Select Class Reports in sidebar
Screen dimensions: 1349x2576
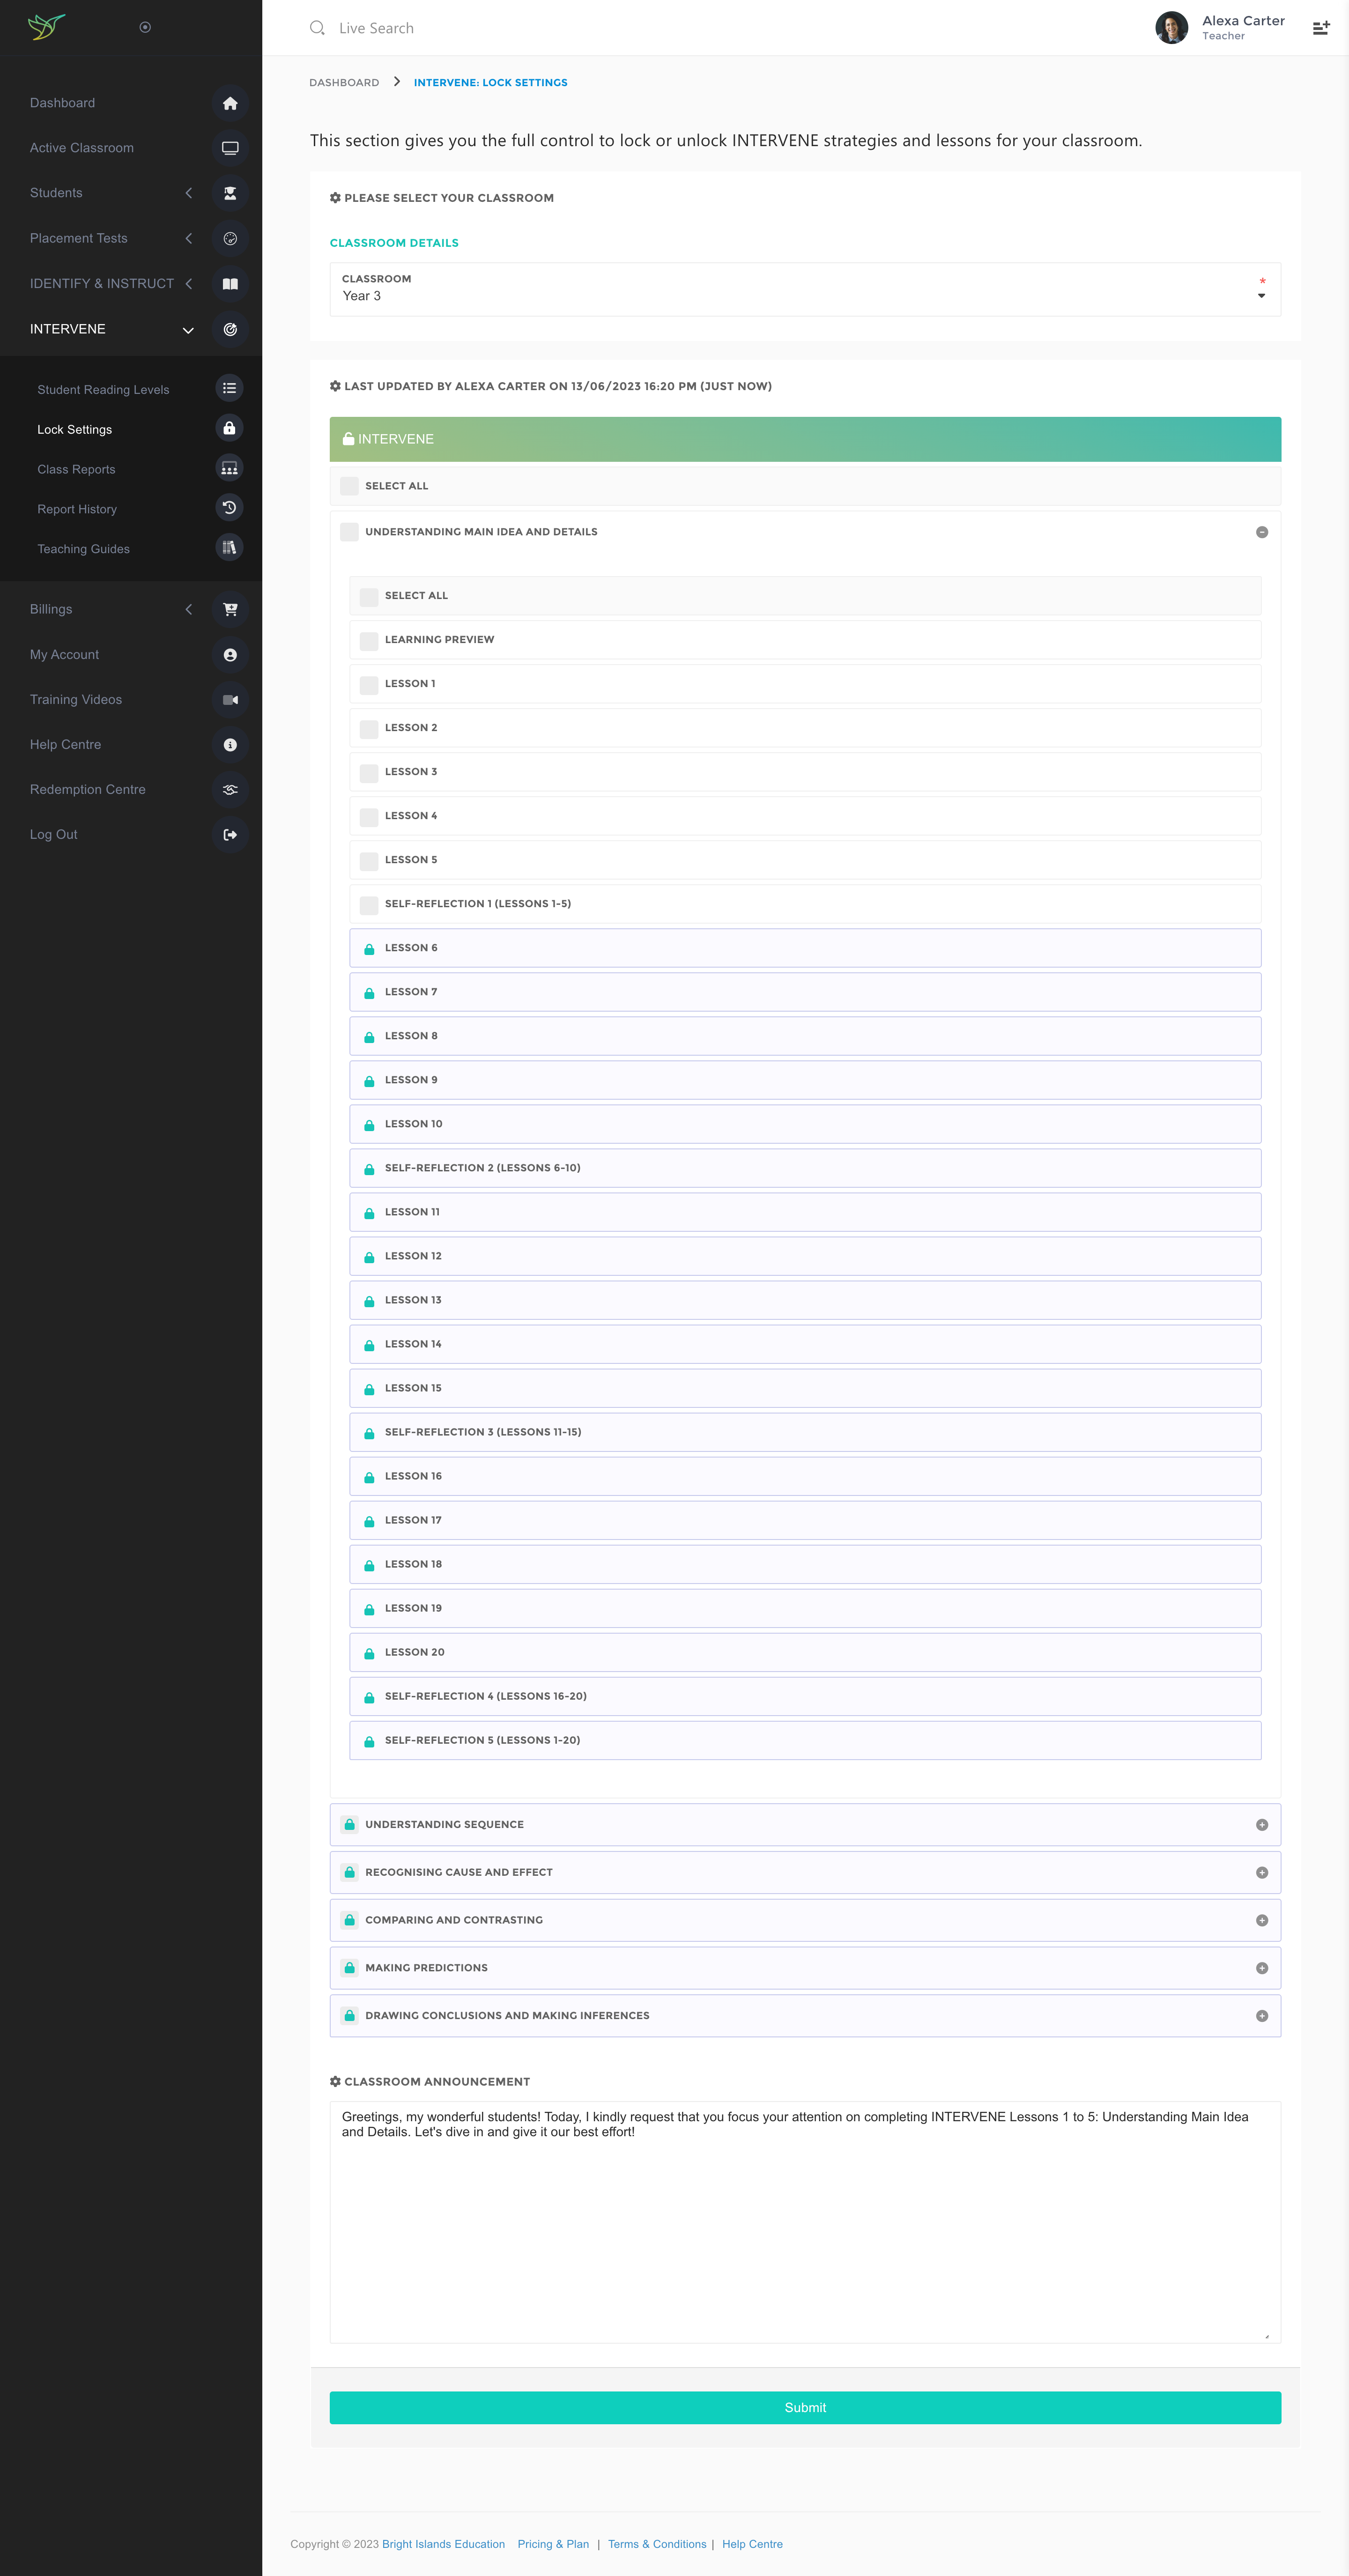tap(76, 469)
